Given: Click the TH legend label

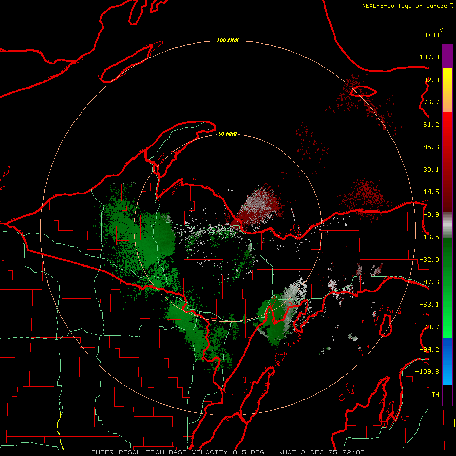Looking at the screenshot, I should click(435, 395).
